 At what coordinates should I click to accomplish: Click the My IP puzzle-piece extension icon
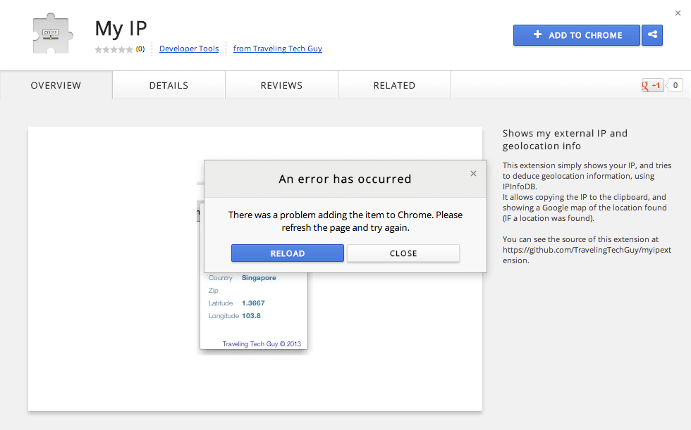coord(52,33)
